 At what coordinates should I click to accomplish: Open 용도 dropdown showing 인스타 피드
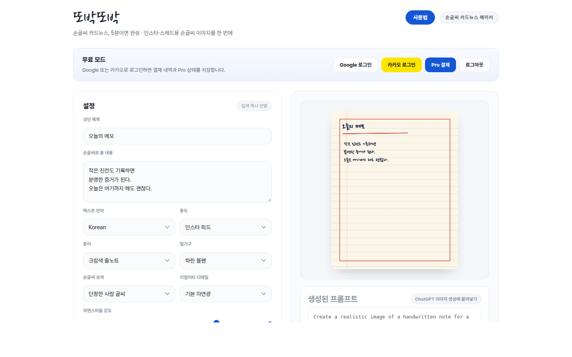pyautogui.click(x=226, y=227)
